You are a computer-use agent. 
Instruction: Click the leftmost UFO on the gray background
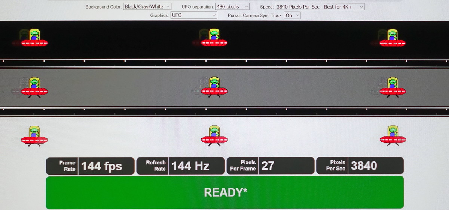[x=34, y=87]
